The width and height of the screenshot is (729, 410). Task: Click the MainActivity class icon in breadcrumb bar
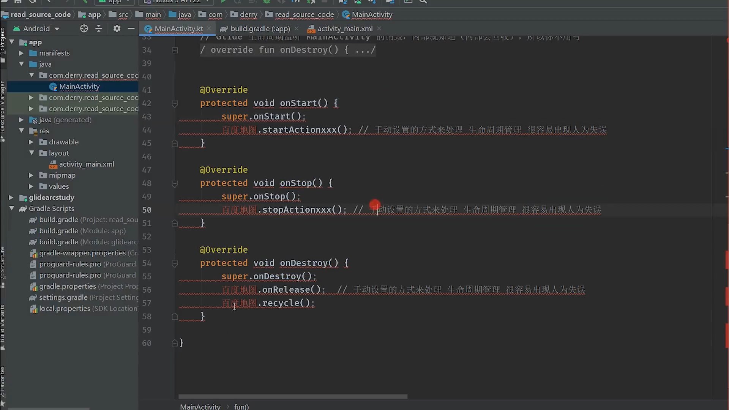pos(346,14)
